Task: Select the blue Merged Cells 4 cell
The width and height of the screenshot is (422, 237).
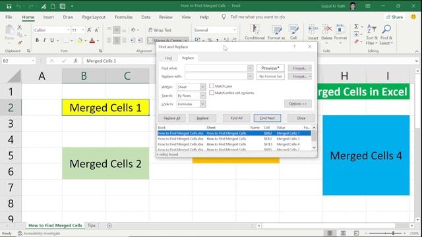Action: (x=366, y=155)
